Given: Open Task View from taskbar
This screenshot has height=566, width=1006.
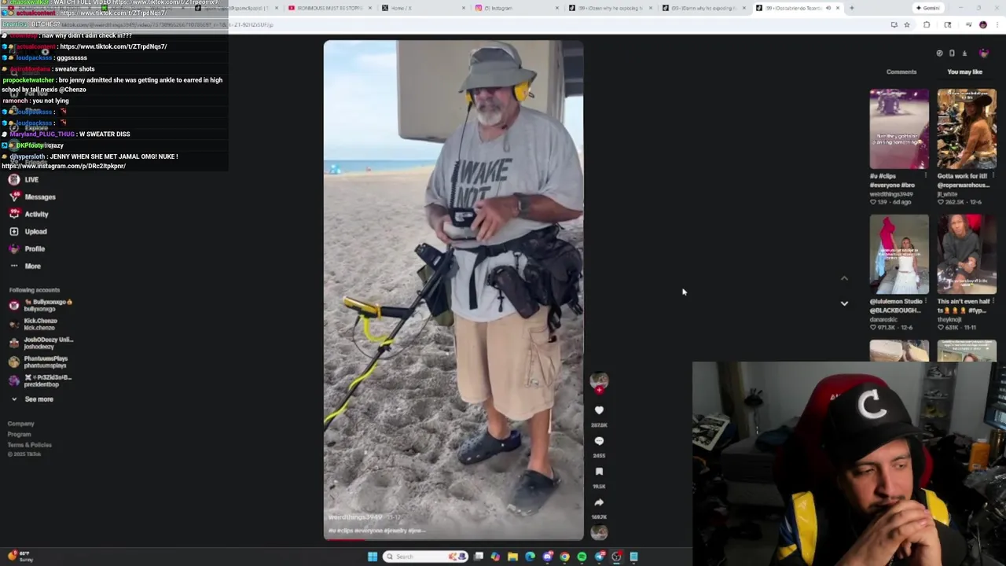Looking at the screenshot, I should pyautogui.click(x=478, y=557).
